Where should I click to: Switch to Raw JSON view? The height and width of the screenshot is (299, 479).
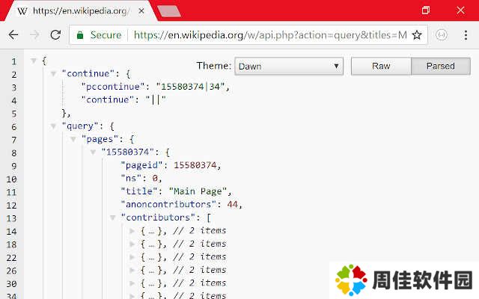[x=381, y=66]
